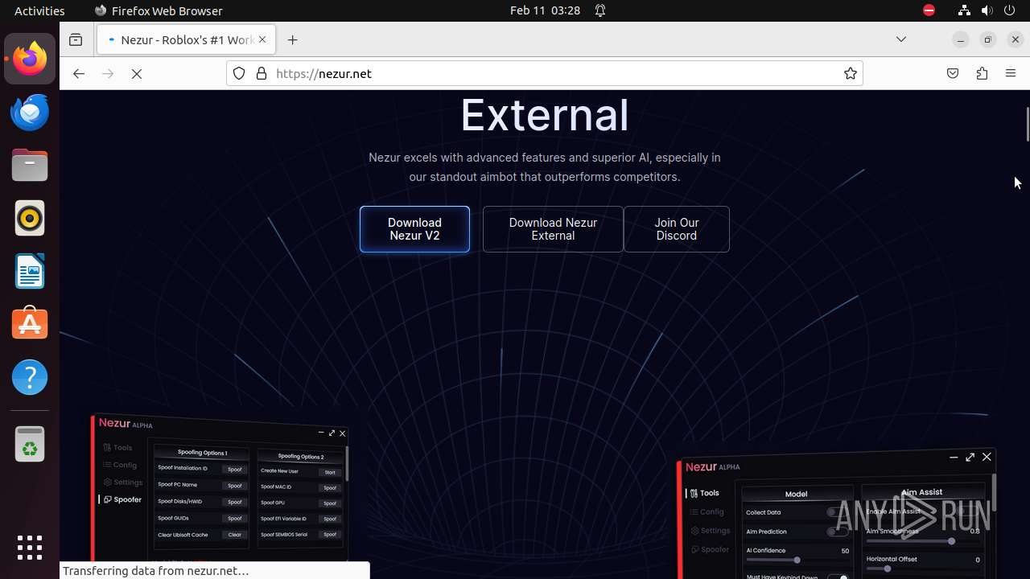Save the page to Pocket
The width and height of the screenshot is (1030, 579).
953,73
